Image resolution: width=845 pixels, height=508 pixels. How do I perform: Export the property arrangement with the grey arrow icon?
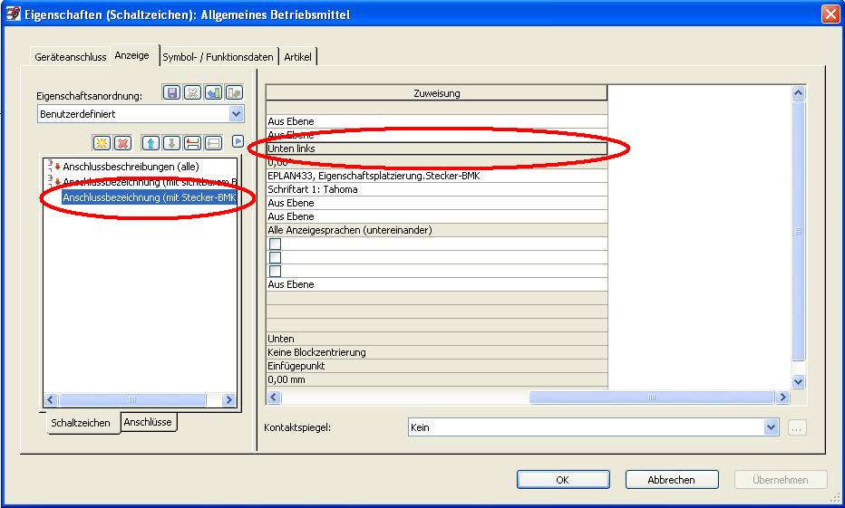(x=234, y=92)
